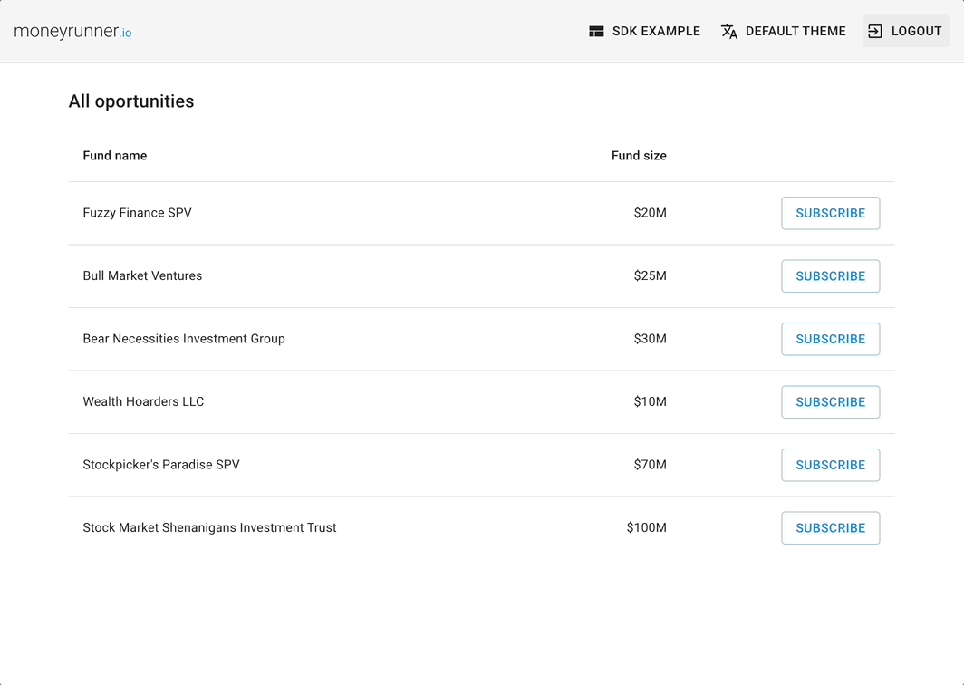
Task: Select the Wealth Hoarders LLC fund name
Action: pyautogui.click(x=143, y=401)
